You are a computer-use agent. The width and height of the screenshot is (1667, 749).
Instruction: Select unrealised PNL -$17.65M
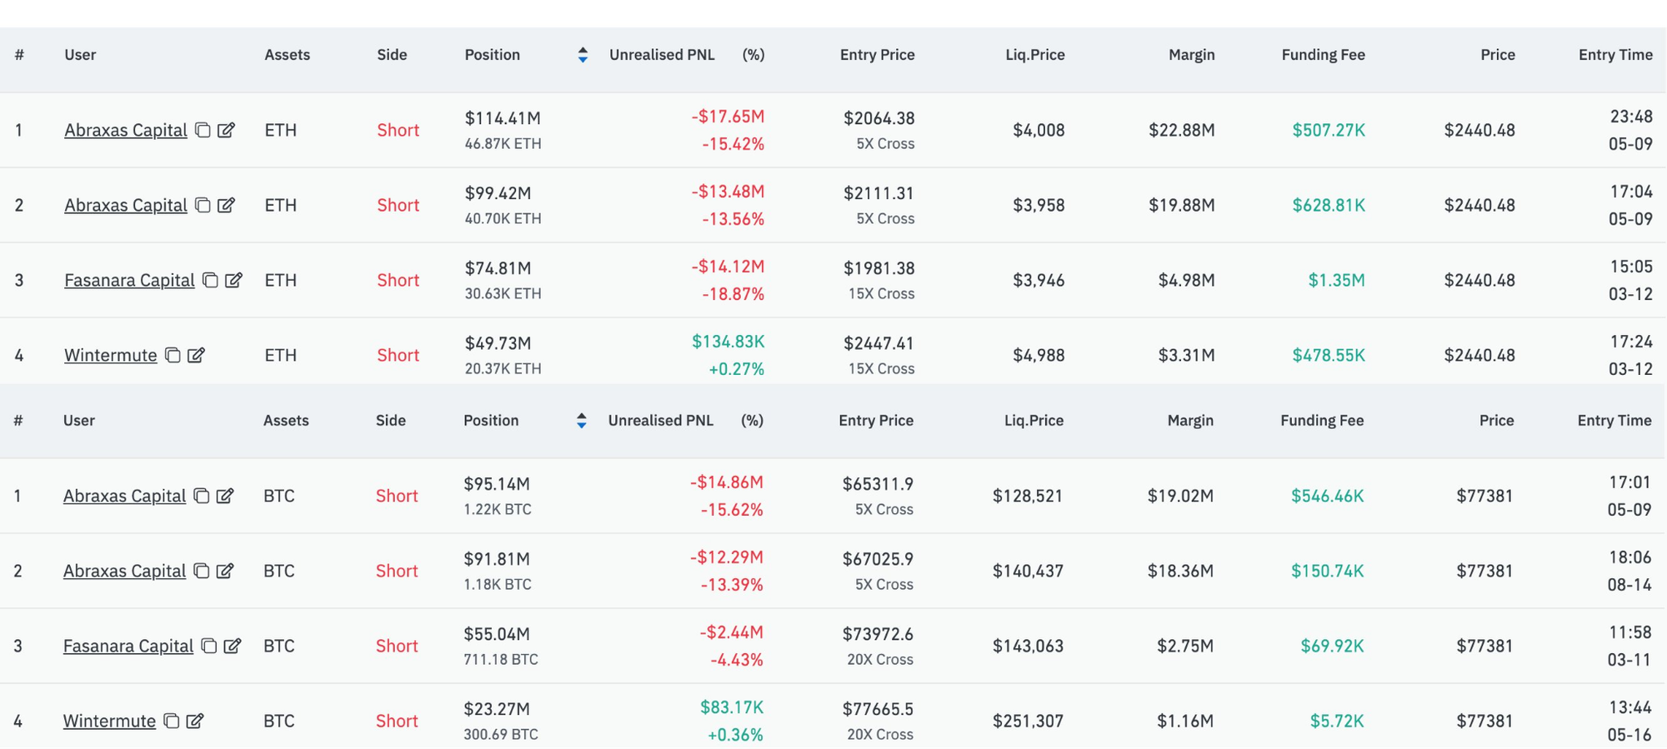pos(728,117)
